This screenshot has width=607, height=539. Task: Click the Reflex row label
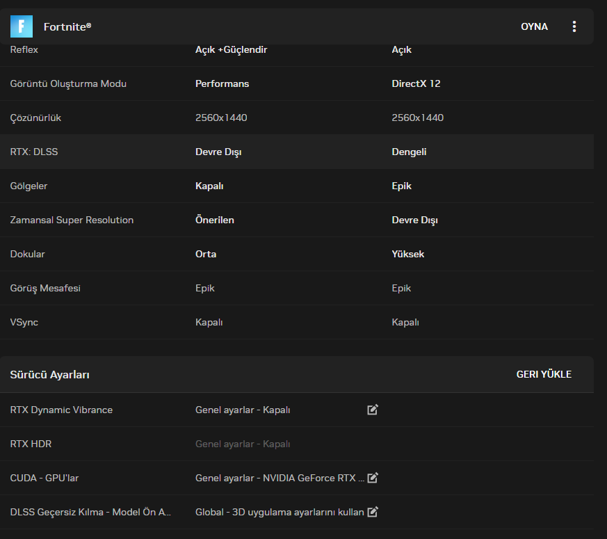pos(24,49)
